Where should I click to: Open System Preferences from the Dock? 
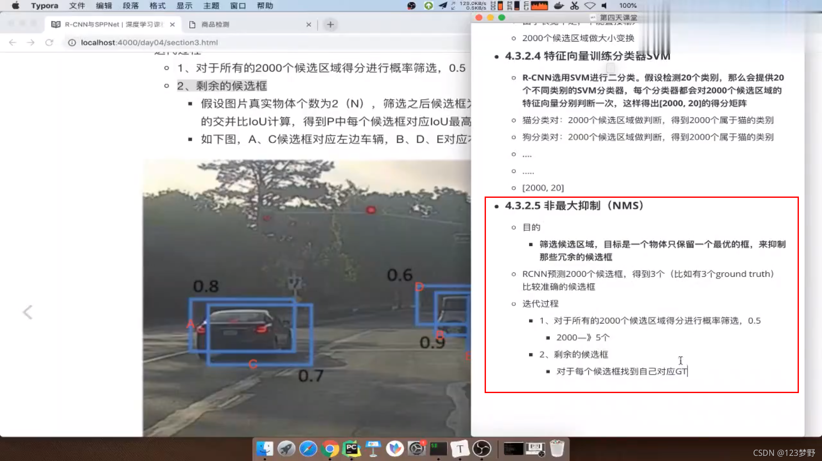tap(417, 449)
